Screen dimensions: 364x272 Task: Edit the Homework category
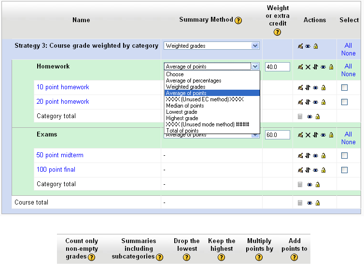(300, 67)
